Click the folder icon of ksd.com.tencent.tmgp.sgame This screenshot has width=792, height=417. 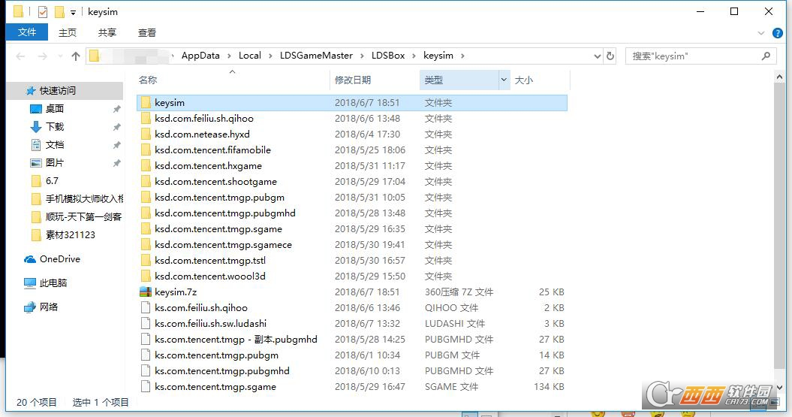pyautogui.click(x=146, y=229)
